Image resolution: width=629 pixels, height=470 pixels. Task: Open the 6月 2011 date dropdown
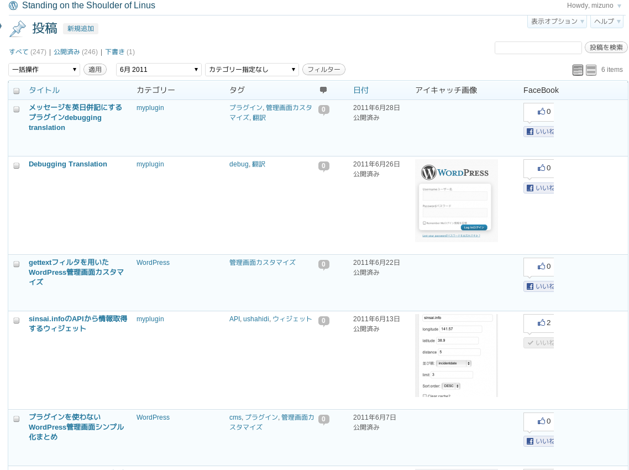(159, 70)
